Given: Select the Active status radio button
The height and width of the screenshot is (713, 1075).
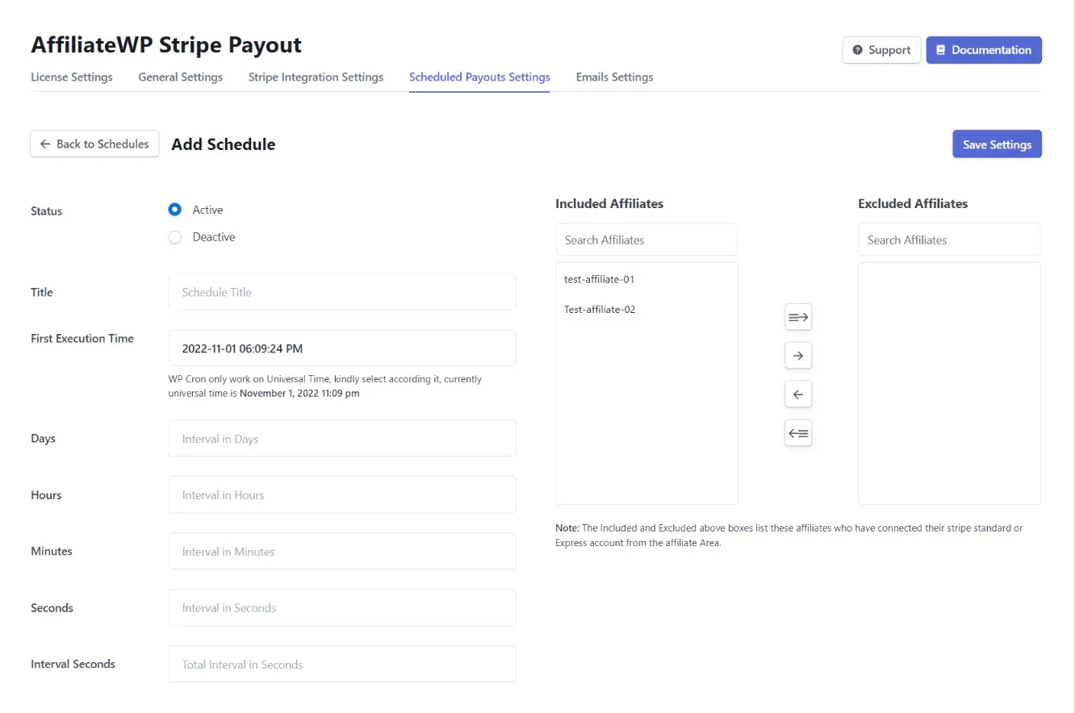Looking at the screenshot, I should tap(174, 209).
